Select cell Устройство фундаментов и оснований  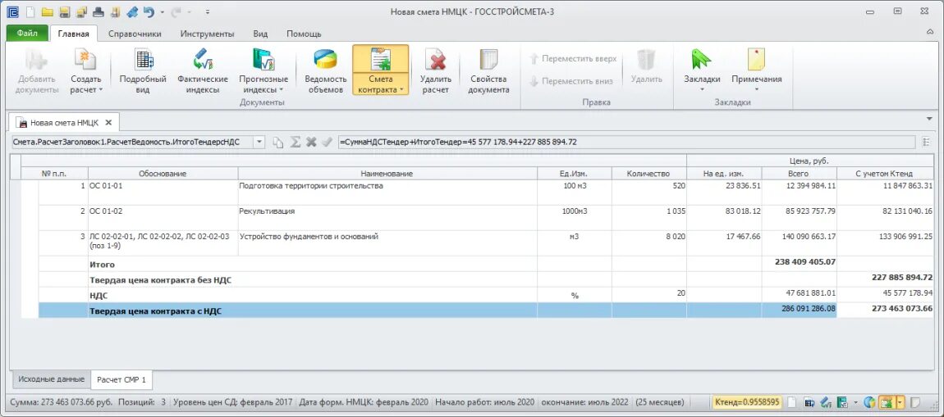[x=387, y=243]
